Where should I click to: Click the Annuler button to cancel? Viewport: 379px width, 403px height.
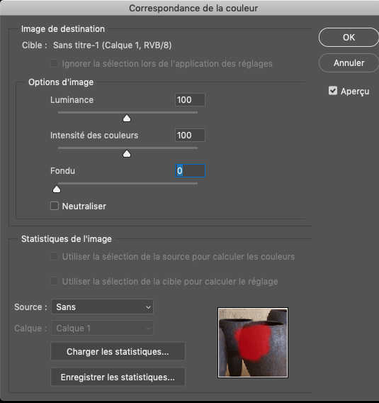coord(349,63)
